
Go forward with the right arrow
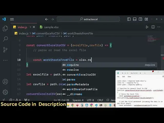click(x=52, y=19)
